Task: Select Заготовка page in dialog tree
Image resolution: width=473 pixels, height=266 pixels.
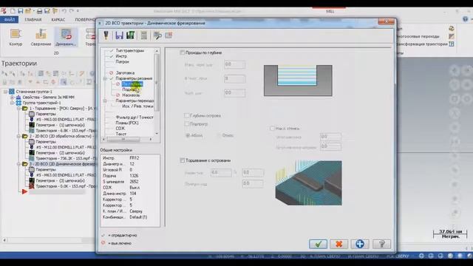Action: point(125,73)
